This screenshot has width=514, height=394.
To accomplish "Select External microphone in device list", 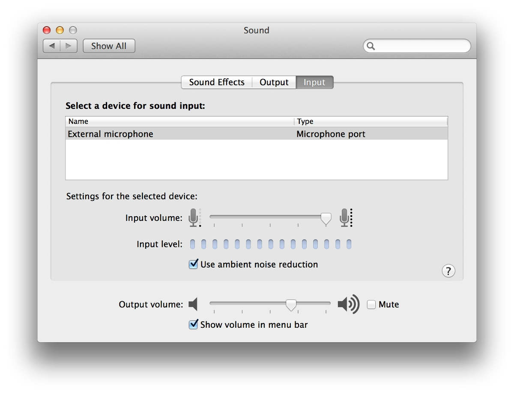I will tap(111, 134).
